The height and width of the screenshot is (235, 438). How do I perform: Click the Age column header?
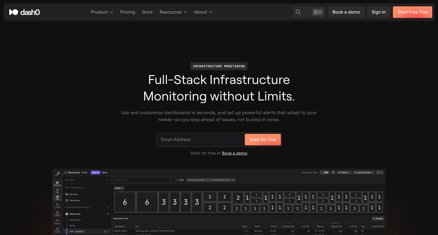pos(363,227)
